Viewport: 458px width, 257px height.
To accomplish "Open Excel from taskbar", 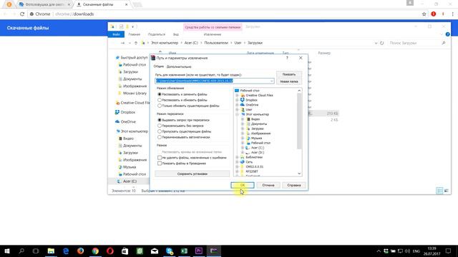I will 184,251.
